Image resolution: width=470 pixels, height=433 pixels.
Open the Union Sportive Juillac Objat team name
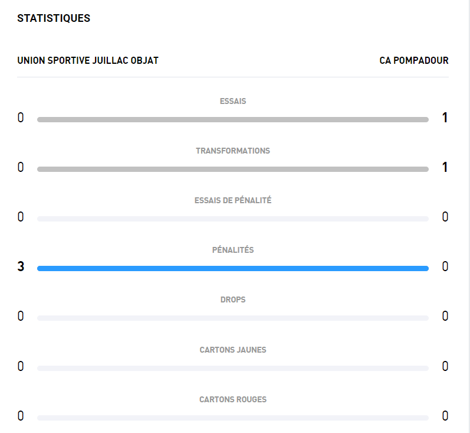click(x=88, y=60)
